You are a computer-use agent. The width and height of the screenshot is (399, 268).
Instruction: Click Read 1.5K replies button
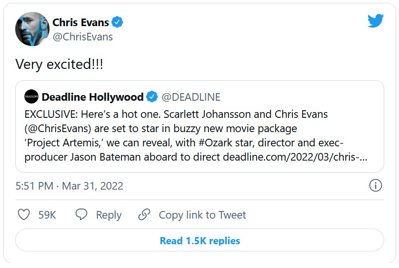coord(199,240)
